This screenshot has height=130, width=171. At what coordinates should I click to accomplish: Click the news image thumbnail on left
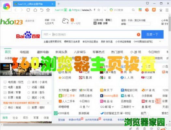[x=26, y=70]
